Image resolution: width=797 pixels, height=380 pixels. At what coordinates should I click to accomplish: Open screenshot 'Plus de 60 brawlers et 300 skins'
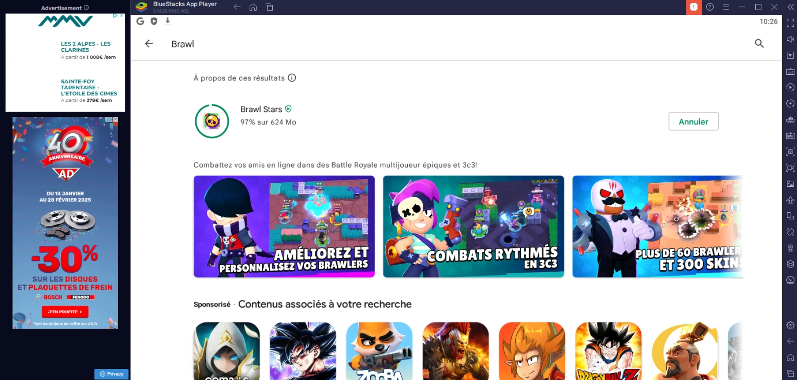click(658, 226)
